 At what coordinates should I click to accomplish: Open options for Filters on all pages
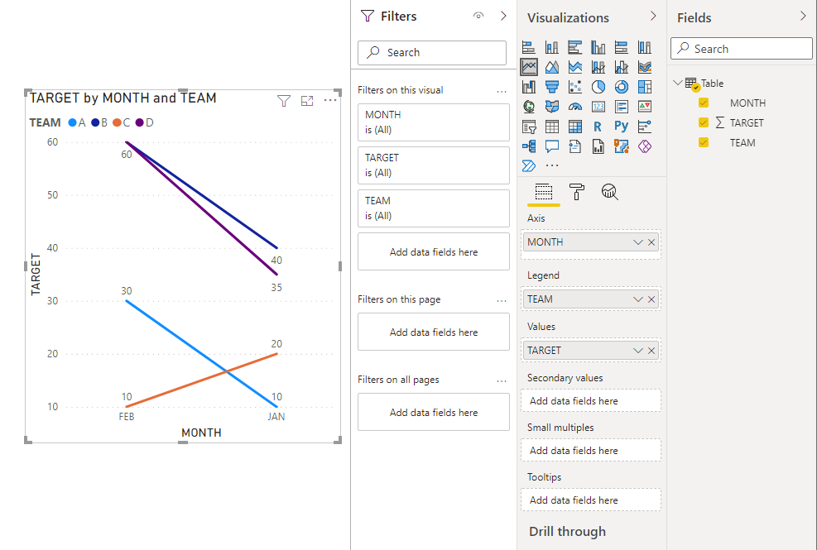[x=502, y=381]
